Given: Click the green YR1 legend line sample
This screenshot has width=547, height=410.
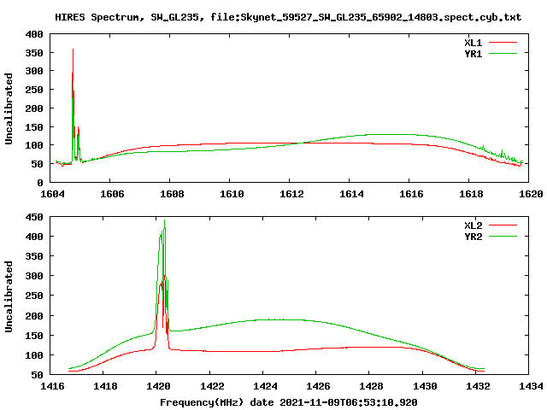Looking at the screenshot, I should pos(503,53).
